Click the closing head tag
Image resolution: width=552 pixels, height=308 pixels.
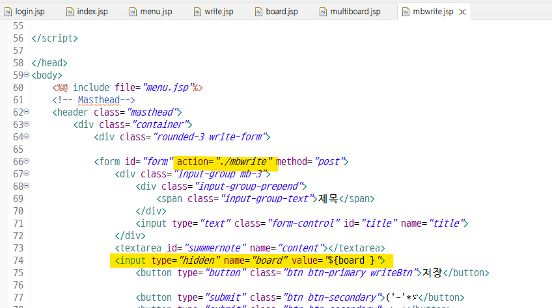point(49,63)
